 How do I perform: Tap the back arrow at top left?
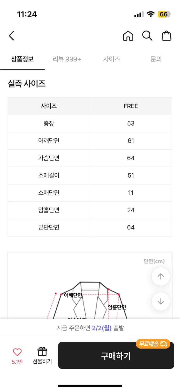click(11, 36)
